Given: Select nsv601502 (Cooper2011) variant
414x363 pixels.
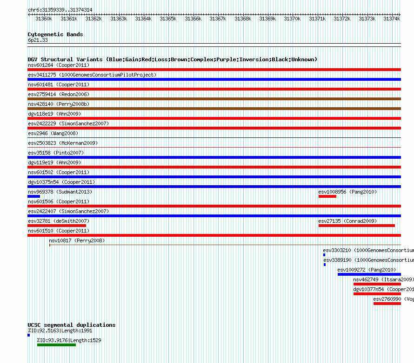Looking at the screenshot, I should [x=59, y=172].
